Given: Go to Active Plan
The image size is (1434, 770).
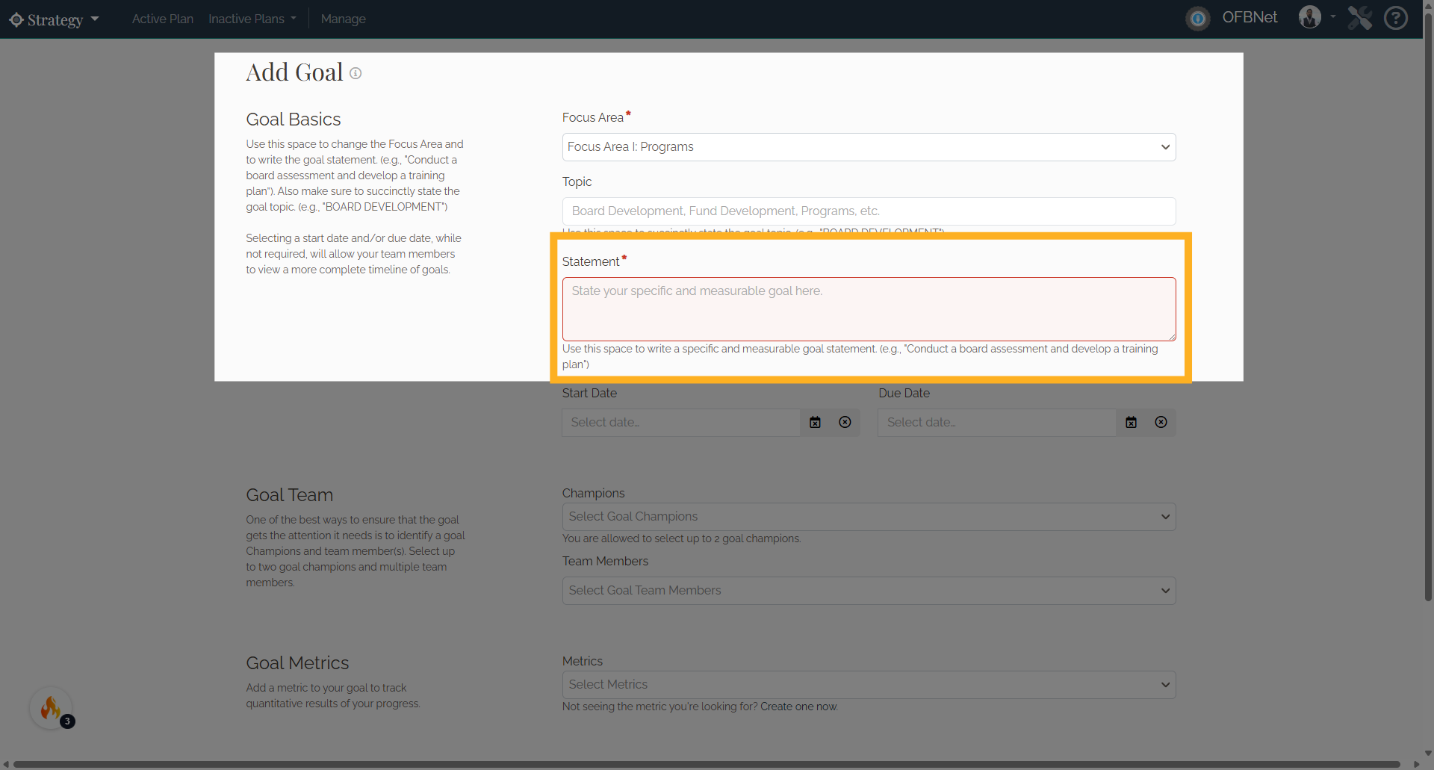Looking at the screenshot, I should point(163,19).
